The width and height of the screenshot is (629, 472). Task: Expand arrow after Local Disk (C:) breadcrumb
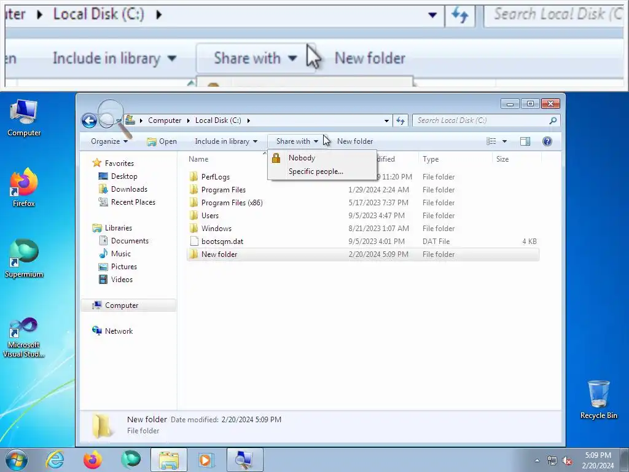tap(249, 120)
